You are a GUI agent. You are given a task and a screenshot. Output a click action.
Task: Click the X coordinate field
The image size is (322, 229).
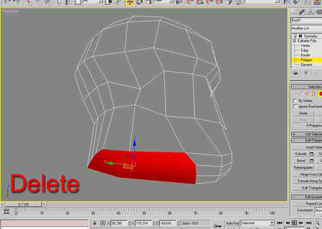119,223
